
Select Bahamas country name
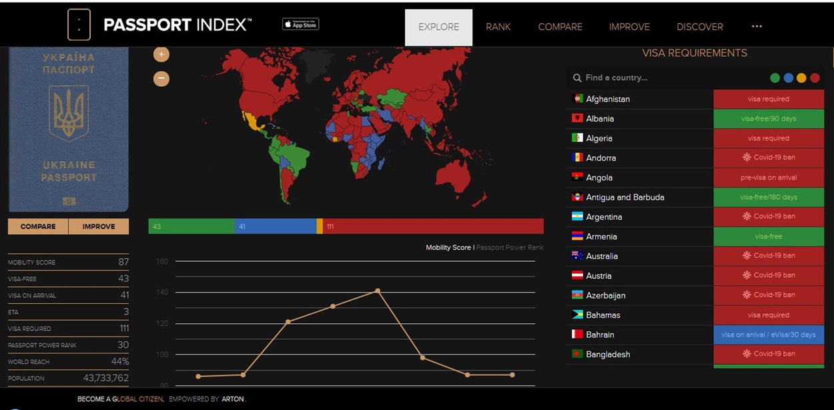(603, 315)
